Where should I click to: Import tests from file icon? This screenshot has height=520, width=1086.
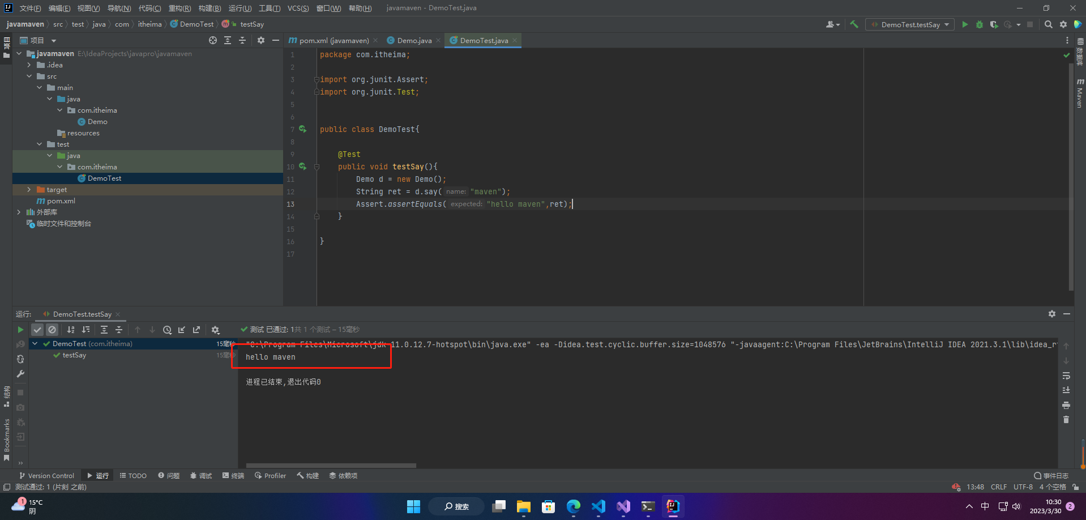[x=182, y=330]
